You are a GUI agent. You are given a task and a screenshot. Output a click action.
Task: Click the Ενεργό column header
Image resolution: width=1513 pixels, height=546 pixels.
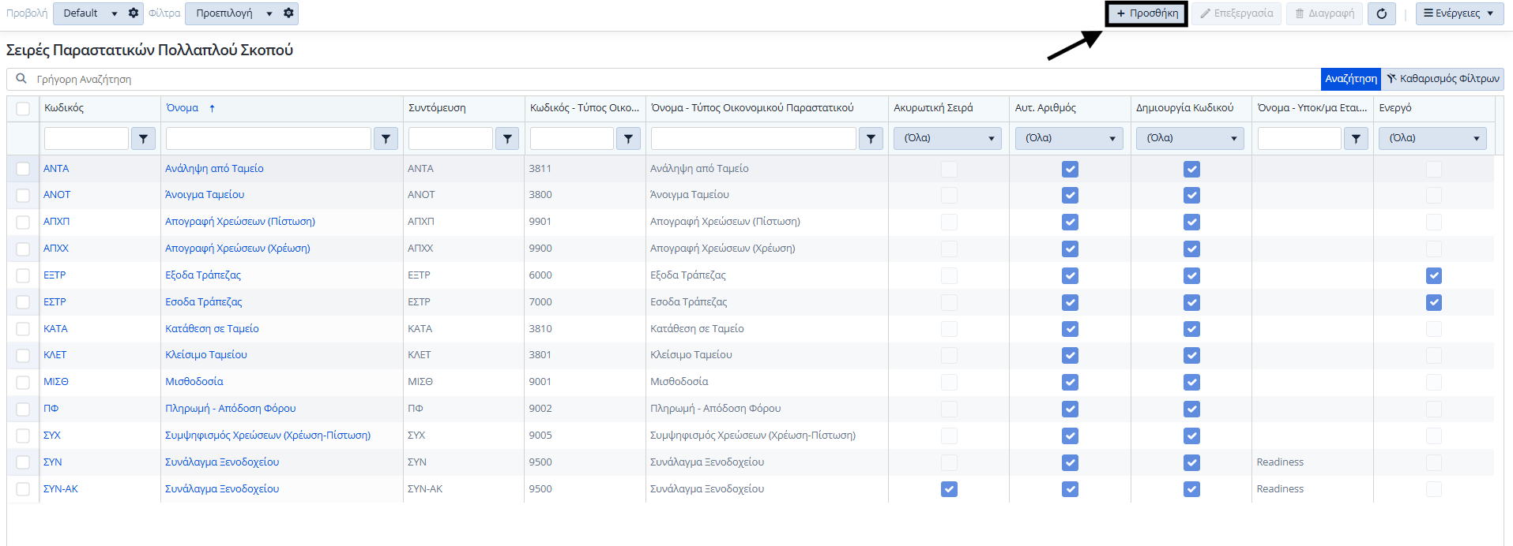click(x=1395, y=108)
